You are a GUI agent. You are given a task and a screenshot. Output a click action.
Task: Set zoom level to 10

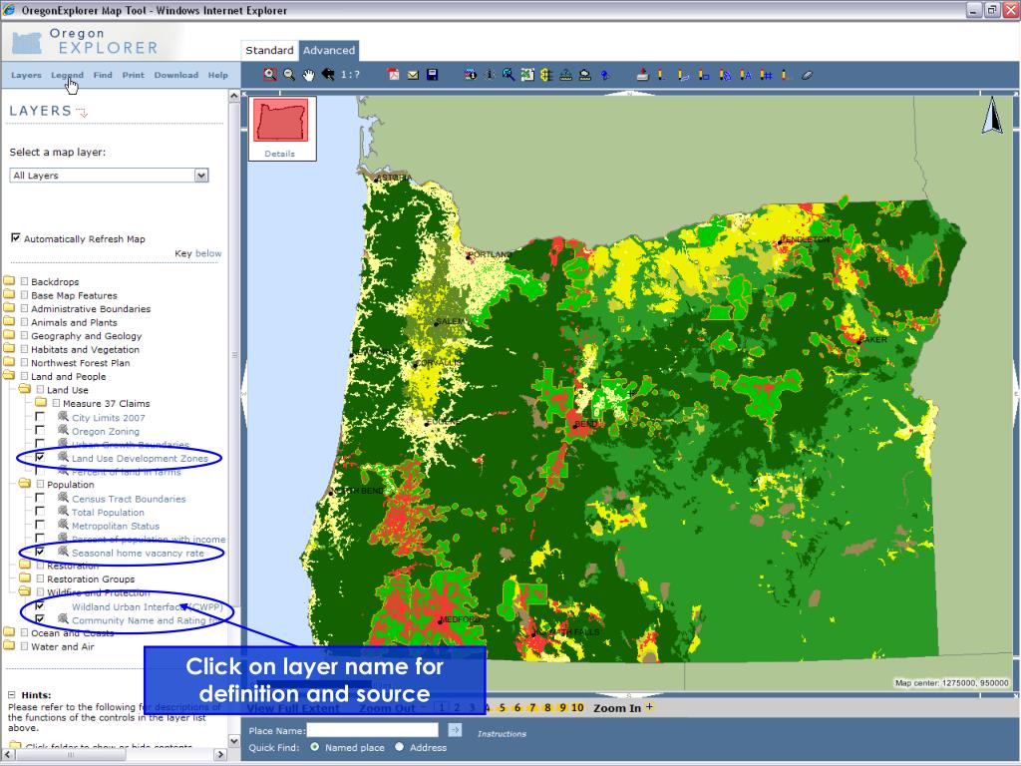click(577, 707)
